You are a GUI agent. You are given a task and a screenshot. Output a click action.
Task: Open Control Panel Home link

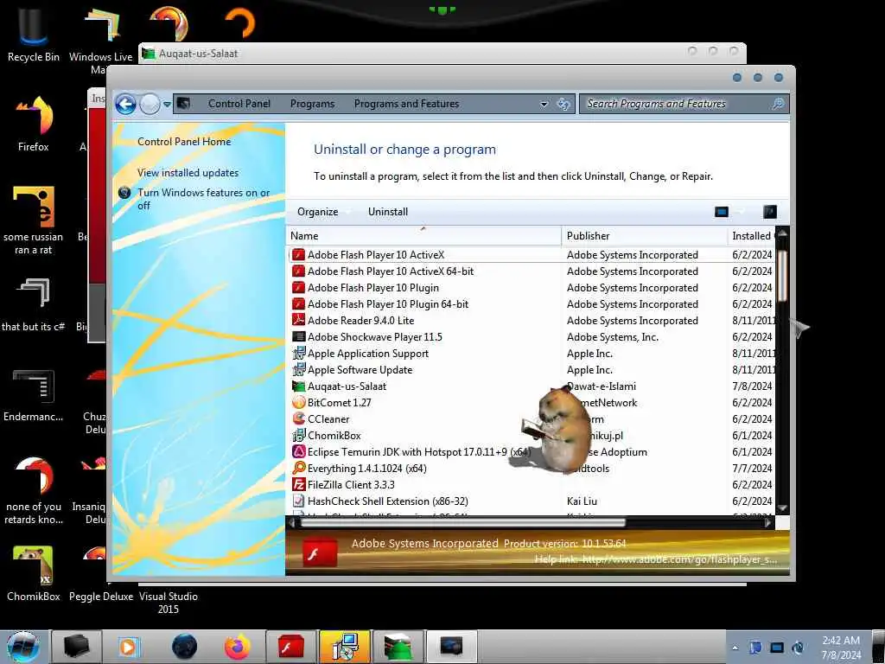(184, 142)
